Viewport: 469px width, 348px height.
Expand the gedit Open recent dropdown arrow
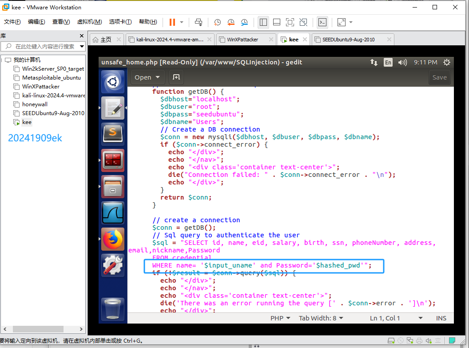click(158, 77)
